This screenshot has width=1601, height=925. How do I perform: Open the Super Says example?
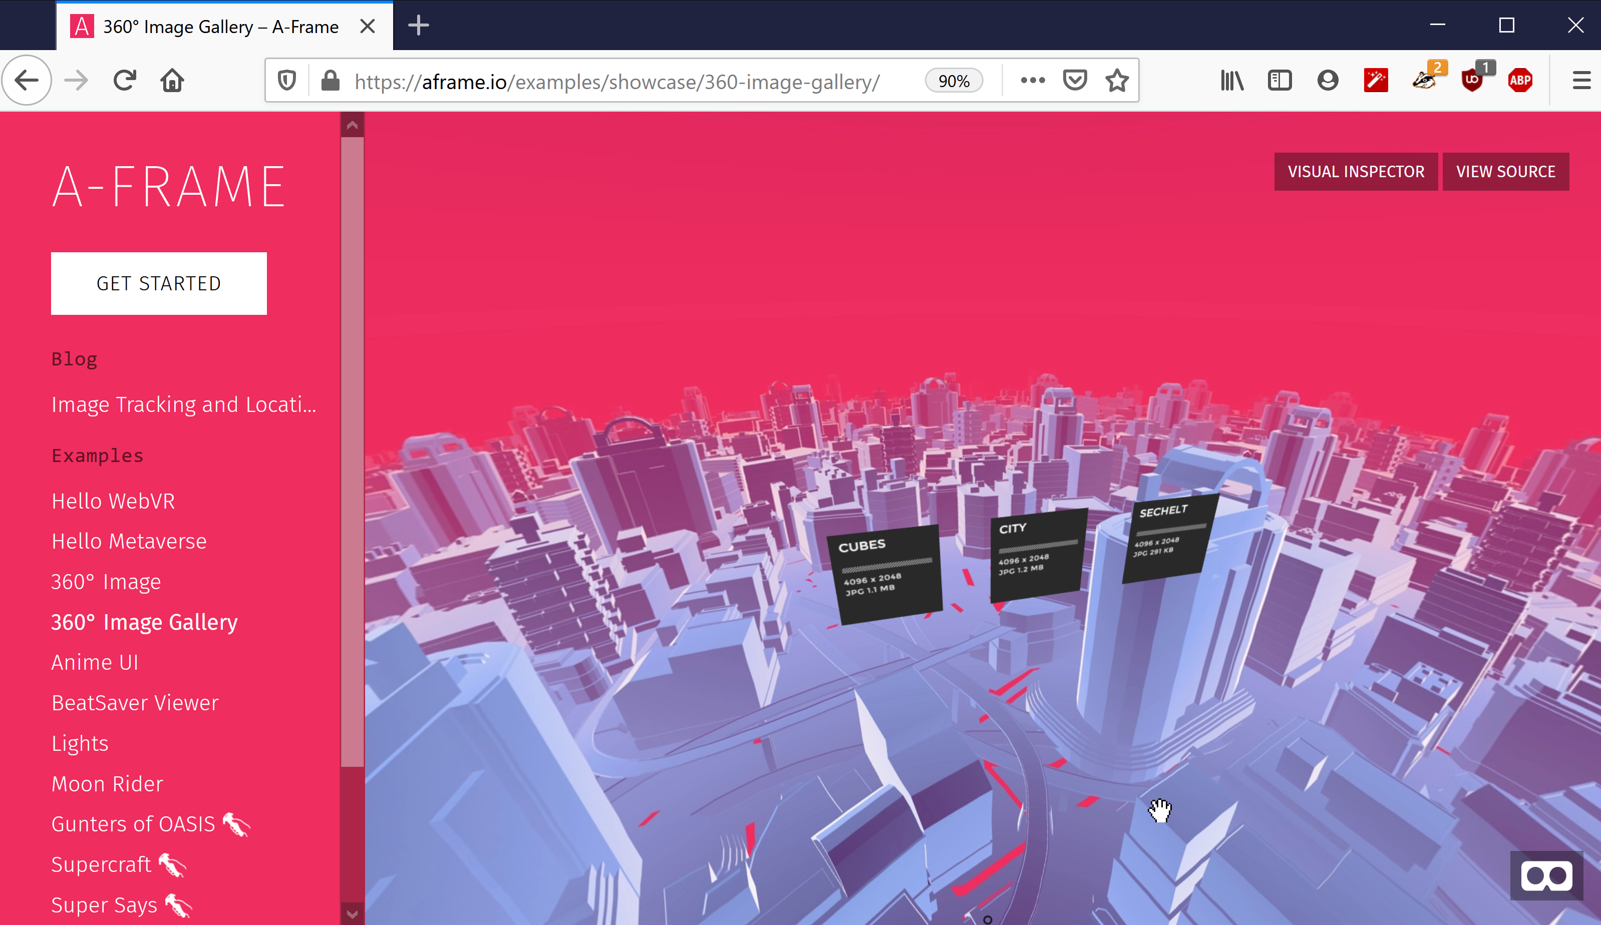pos(121,905)
